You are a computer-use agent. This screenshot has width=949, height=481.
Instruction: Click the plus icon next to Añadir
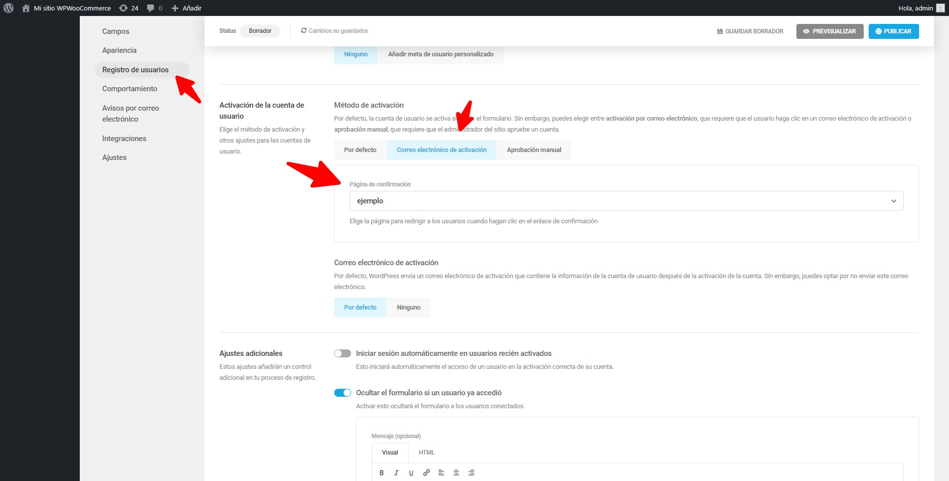[x=175, y=8]
